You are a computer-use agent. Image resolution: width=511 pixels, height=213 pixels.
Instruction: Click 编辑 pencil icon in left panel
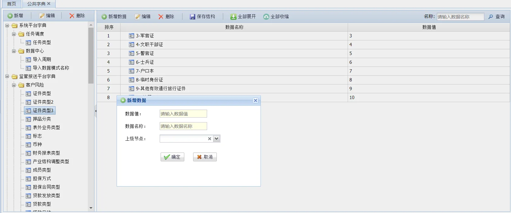click(x=42, y=16)
